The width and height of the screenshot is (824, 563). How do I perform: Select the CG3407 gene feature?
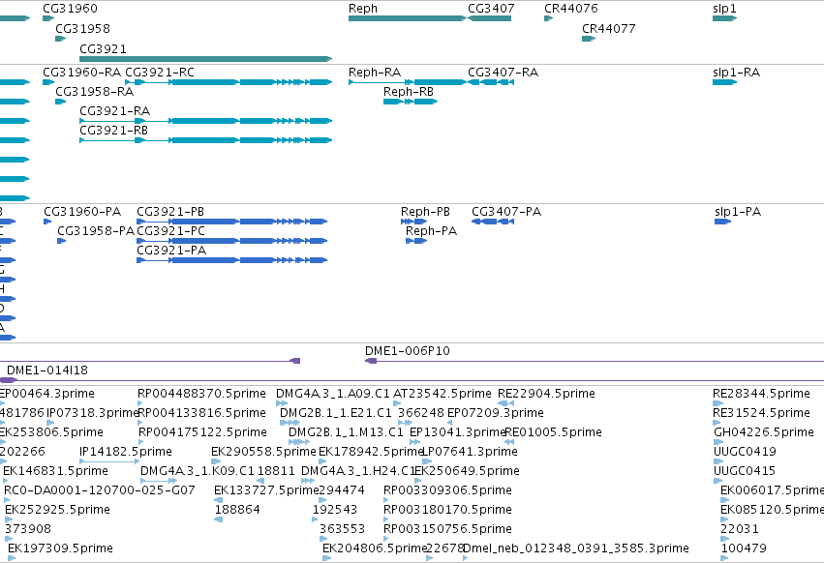[489, 18]
